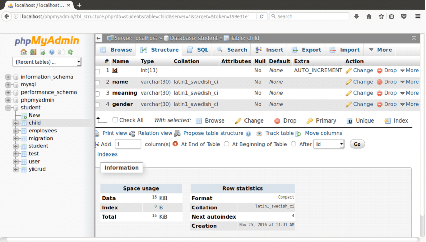This screenshot has width=426, height=242.
Task: Go to the Insert tab
Action: pyautogui.click(x=269, y=50)
